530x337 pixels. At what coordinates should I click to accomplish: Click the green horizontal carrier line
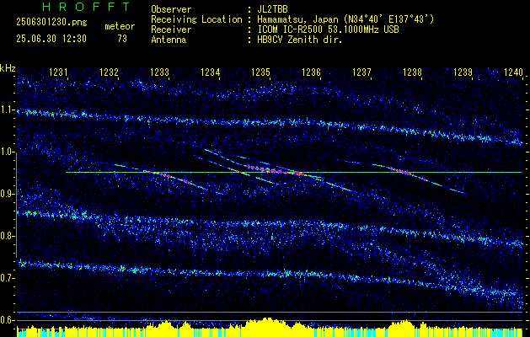294,173
